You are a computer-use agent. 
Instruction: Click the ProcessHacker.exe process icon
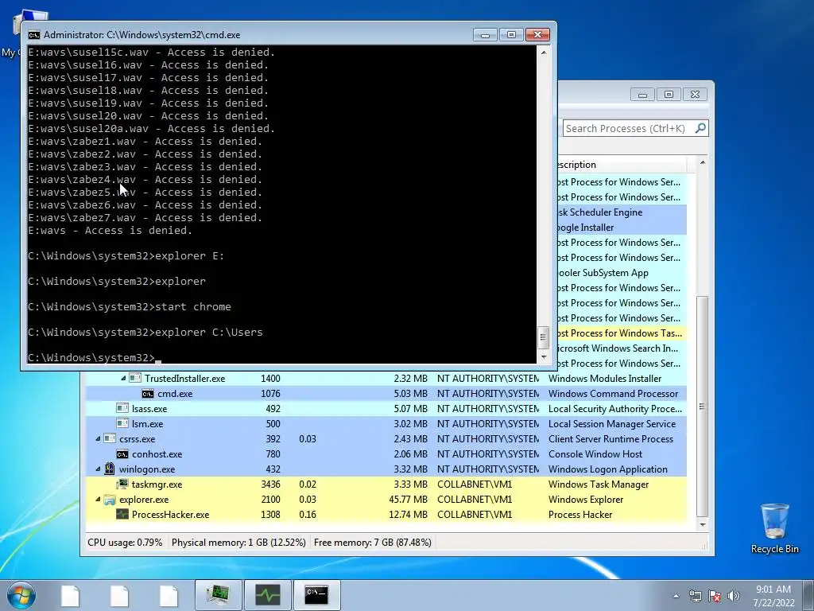(122, 515)
